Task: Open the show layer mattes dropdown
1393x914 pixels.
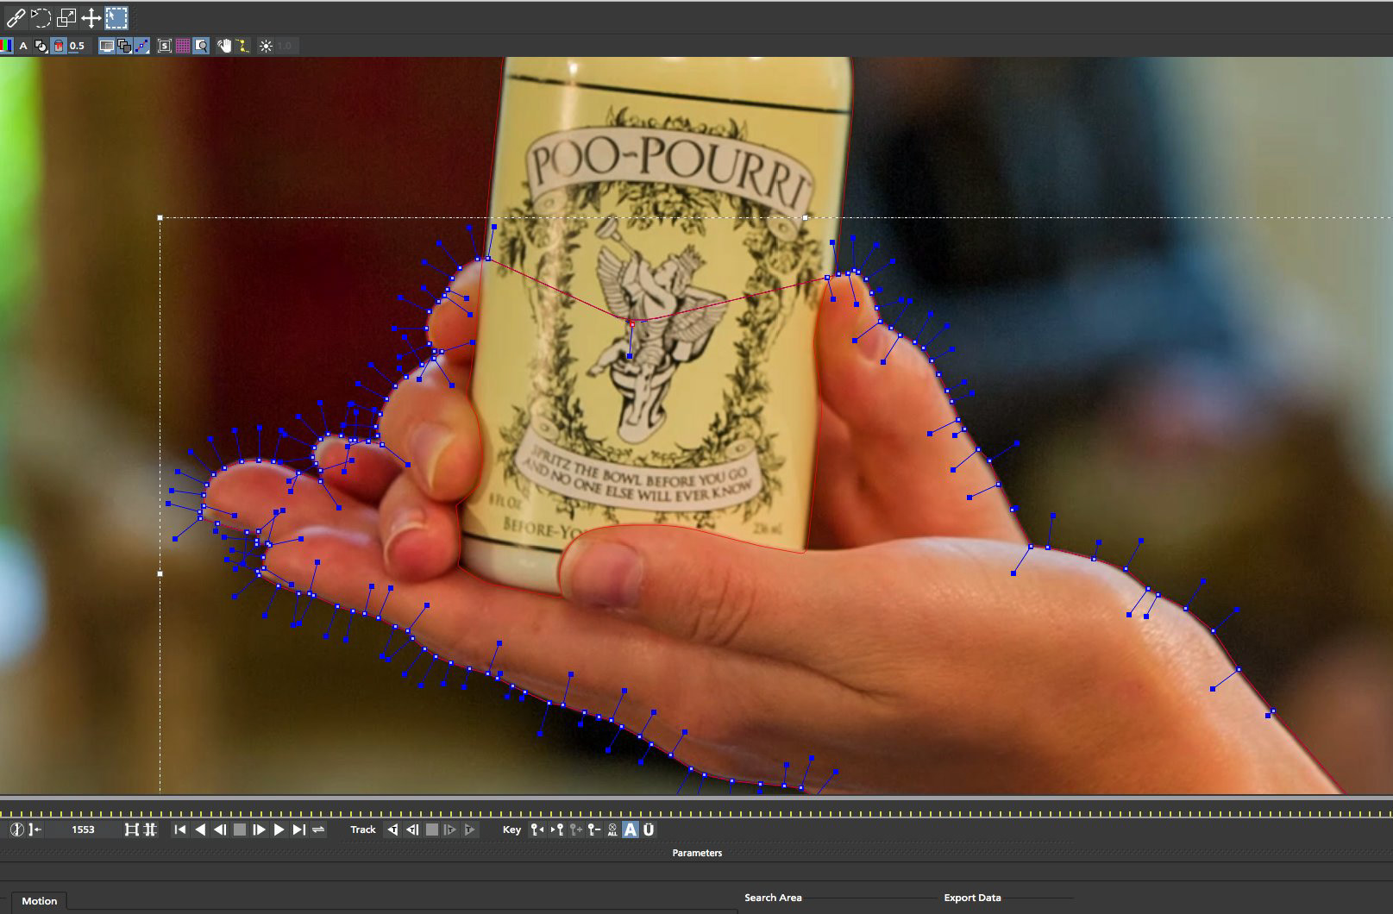Action: (41, 46)
